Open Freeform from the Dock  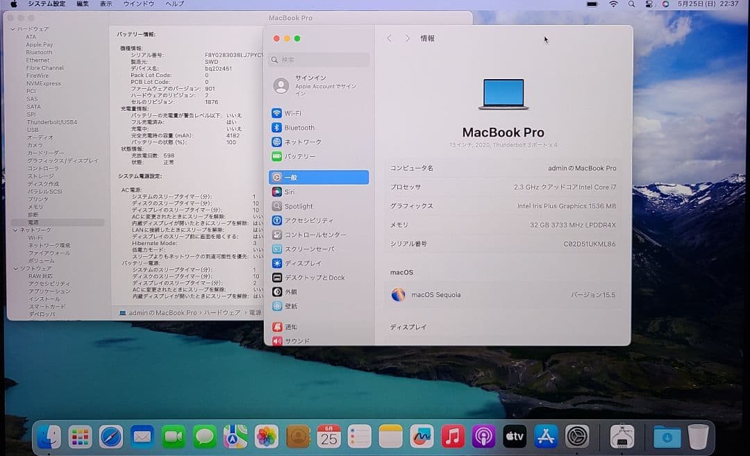[x=422, y=437]
